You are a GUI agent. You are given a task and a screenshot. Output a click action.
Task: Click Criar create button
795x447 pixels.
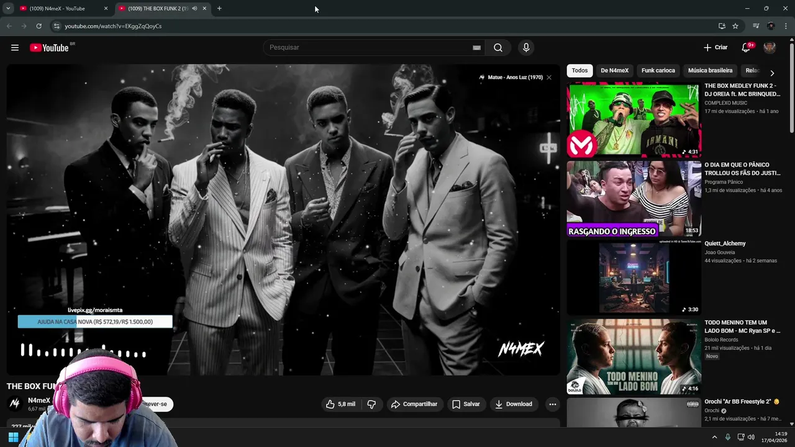(x=715, y=48)
